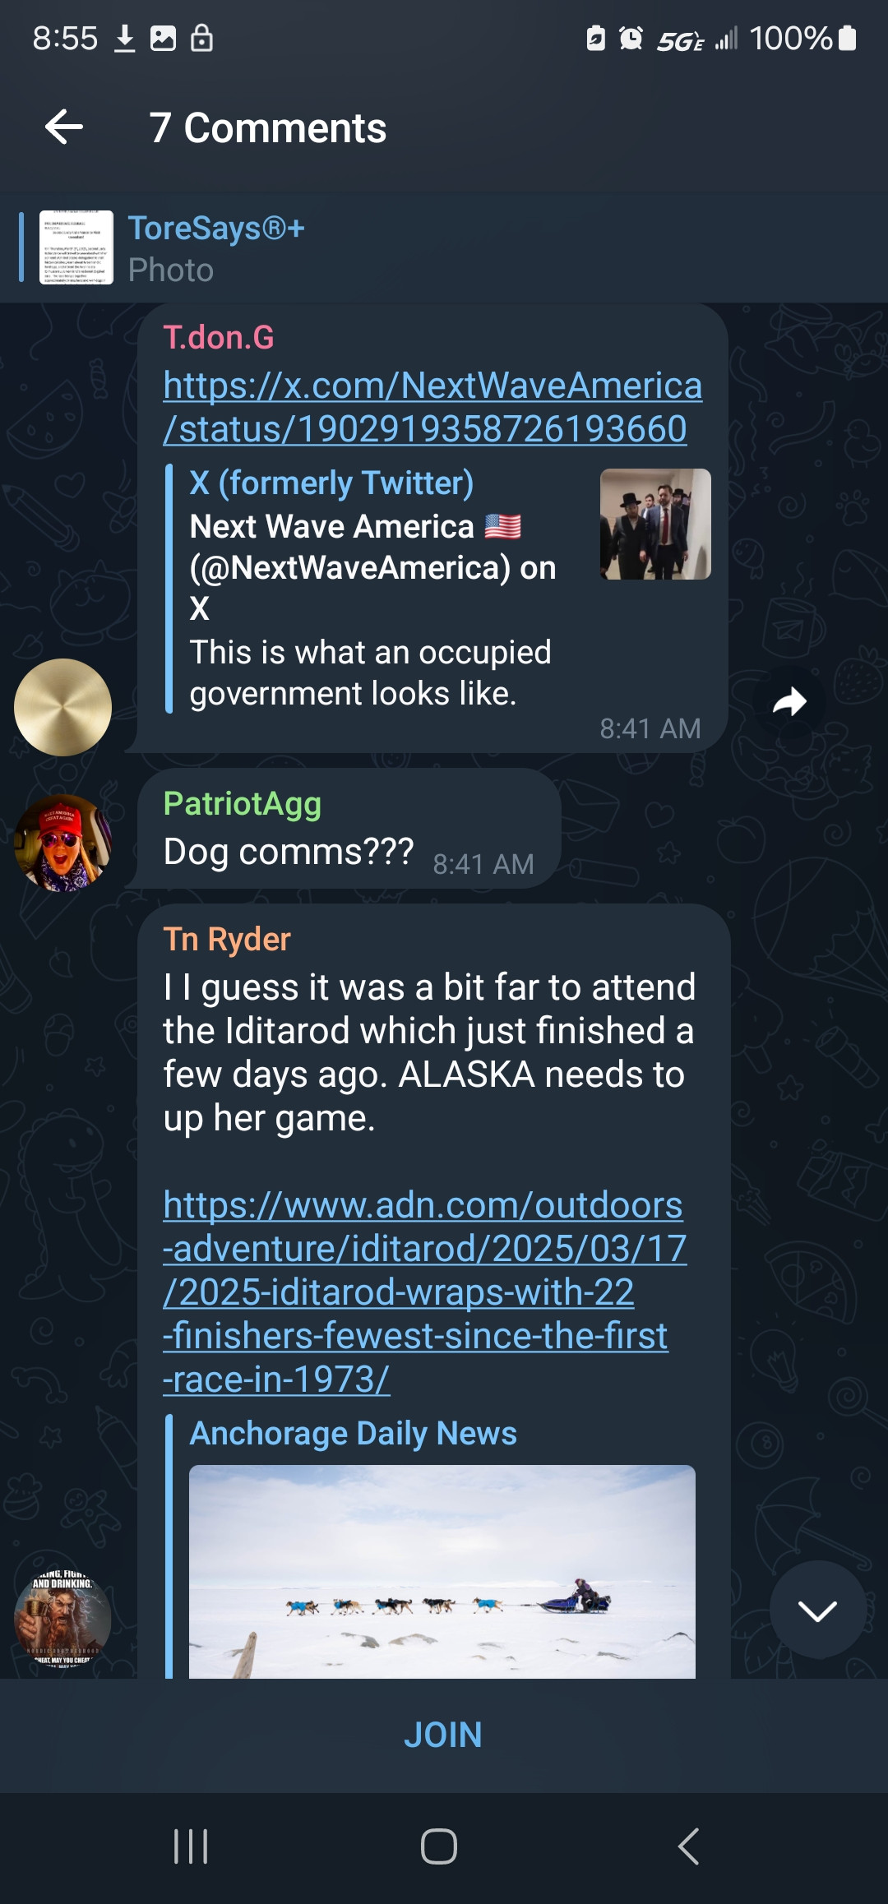This screenshot has width=888, height=1904.
Task: Open PatriotAgg avatar profile
Action: pos(62,843)
